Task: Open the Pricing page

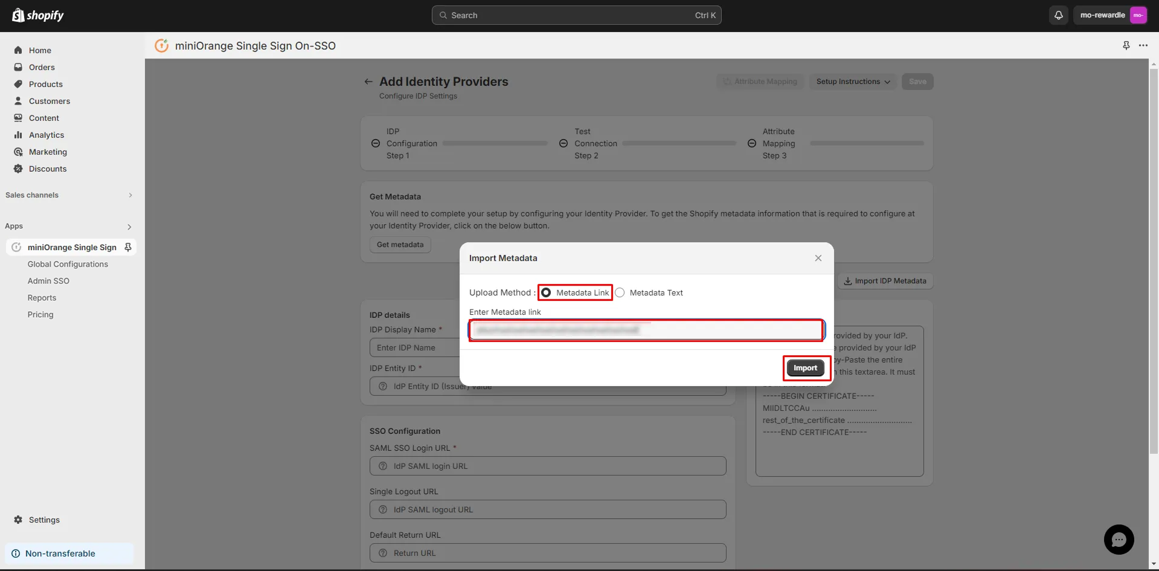Action: [x=40, y=314]
